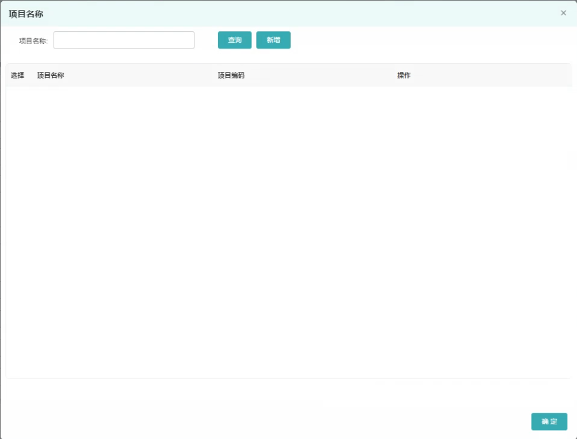Click the 项目名称: label beside the input
Image resolution: width=577 pixels, height=439 pixels.
pyautogui.click(x=33, y=41)
